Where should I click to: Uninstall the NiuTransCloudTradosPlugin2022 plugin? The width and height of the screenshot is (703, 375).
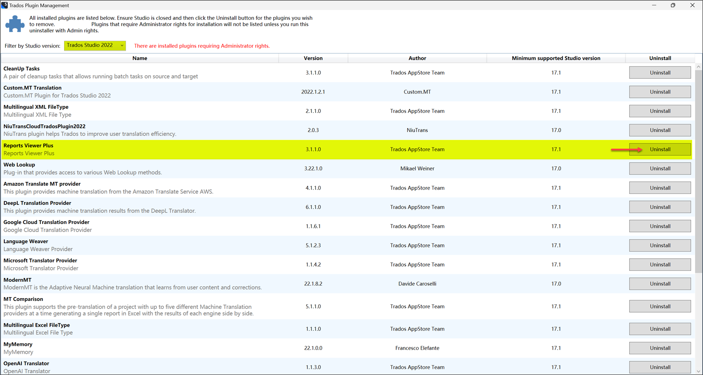point(660,130)
